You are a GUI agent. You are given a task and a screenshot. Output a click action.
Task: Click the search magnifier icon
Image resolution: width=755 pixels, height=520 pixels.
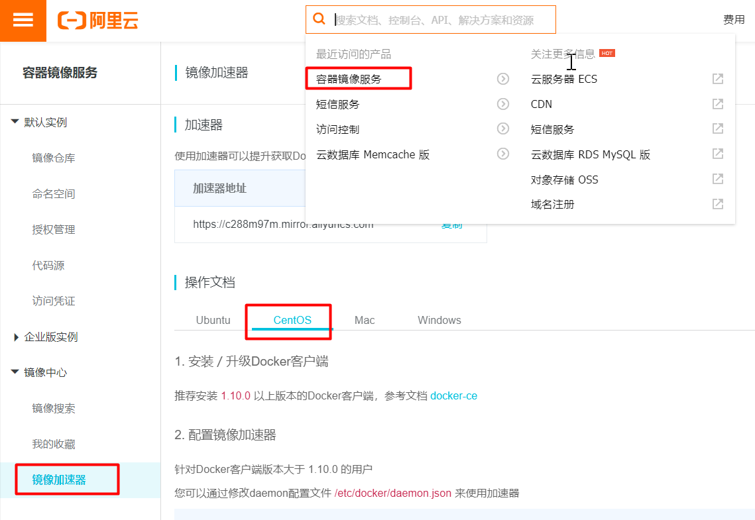click(319, 19)
